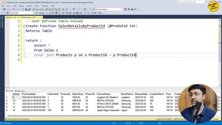This screenshot has height=125, width=222.
Task: Click the Open File folder icon
Action: (x=23, y=9)
